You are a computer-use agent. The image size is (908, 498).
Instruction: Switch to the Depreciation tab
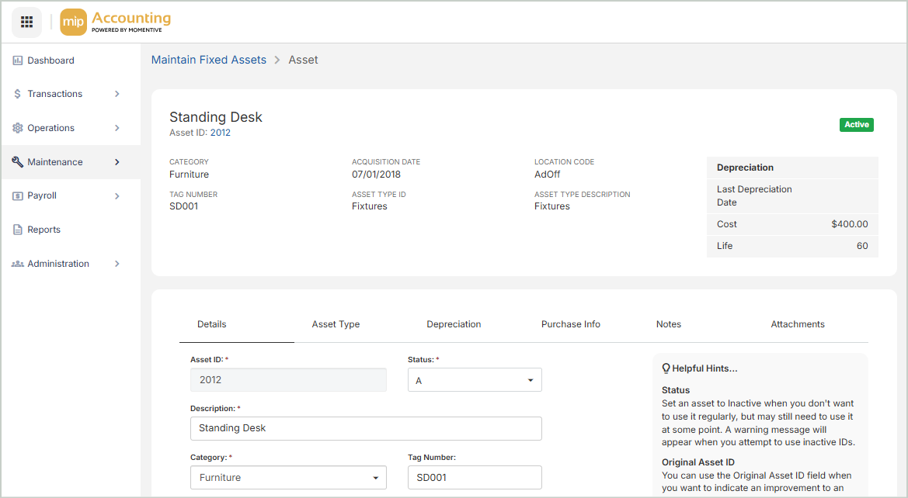454,324
